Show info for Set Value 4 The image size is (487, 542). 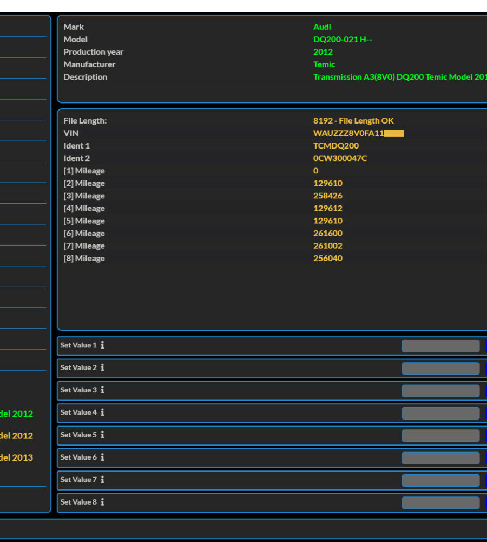point(102,412)
